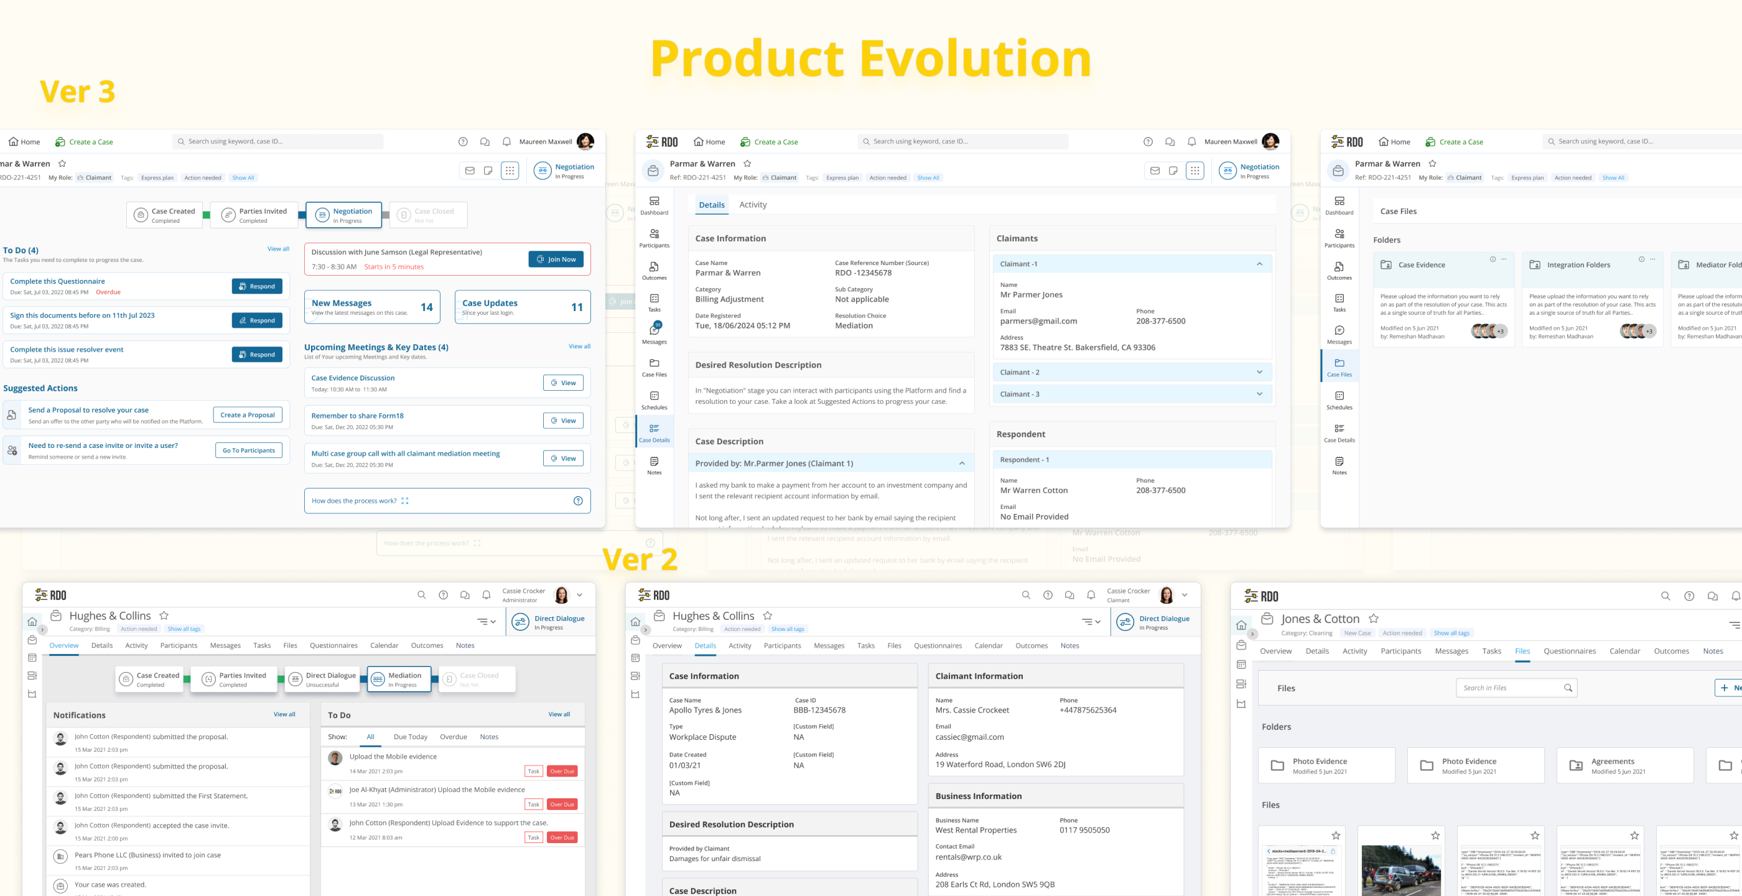Click the Search in Files field

point(1509,688)
